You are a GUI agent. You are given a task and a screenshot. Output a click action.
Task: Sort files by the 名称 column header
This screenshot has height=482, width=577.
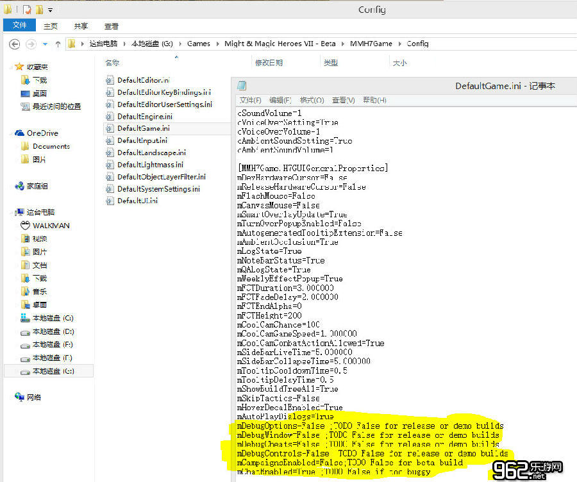tap(112, 63)
